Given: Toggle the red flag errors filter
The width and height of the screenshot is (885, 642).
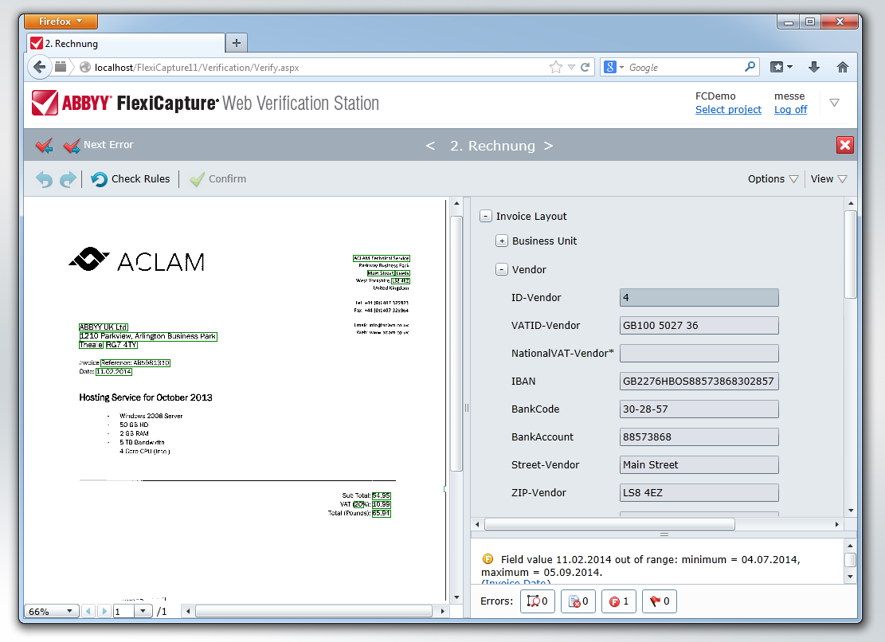Looking at the screenshot, I should [x=658, y=601].
